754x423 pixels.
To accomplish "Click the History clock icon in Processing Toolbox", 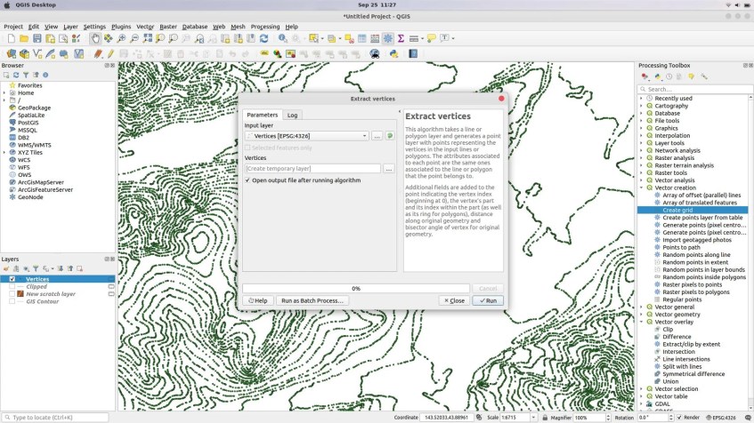I will pos(669,76).
